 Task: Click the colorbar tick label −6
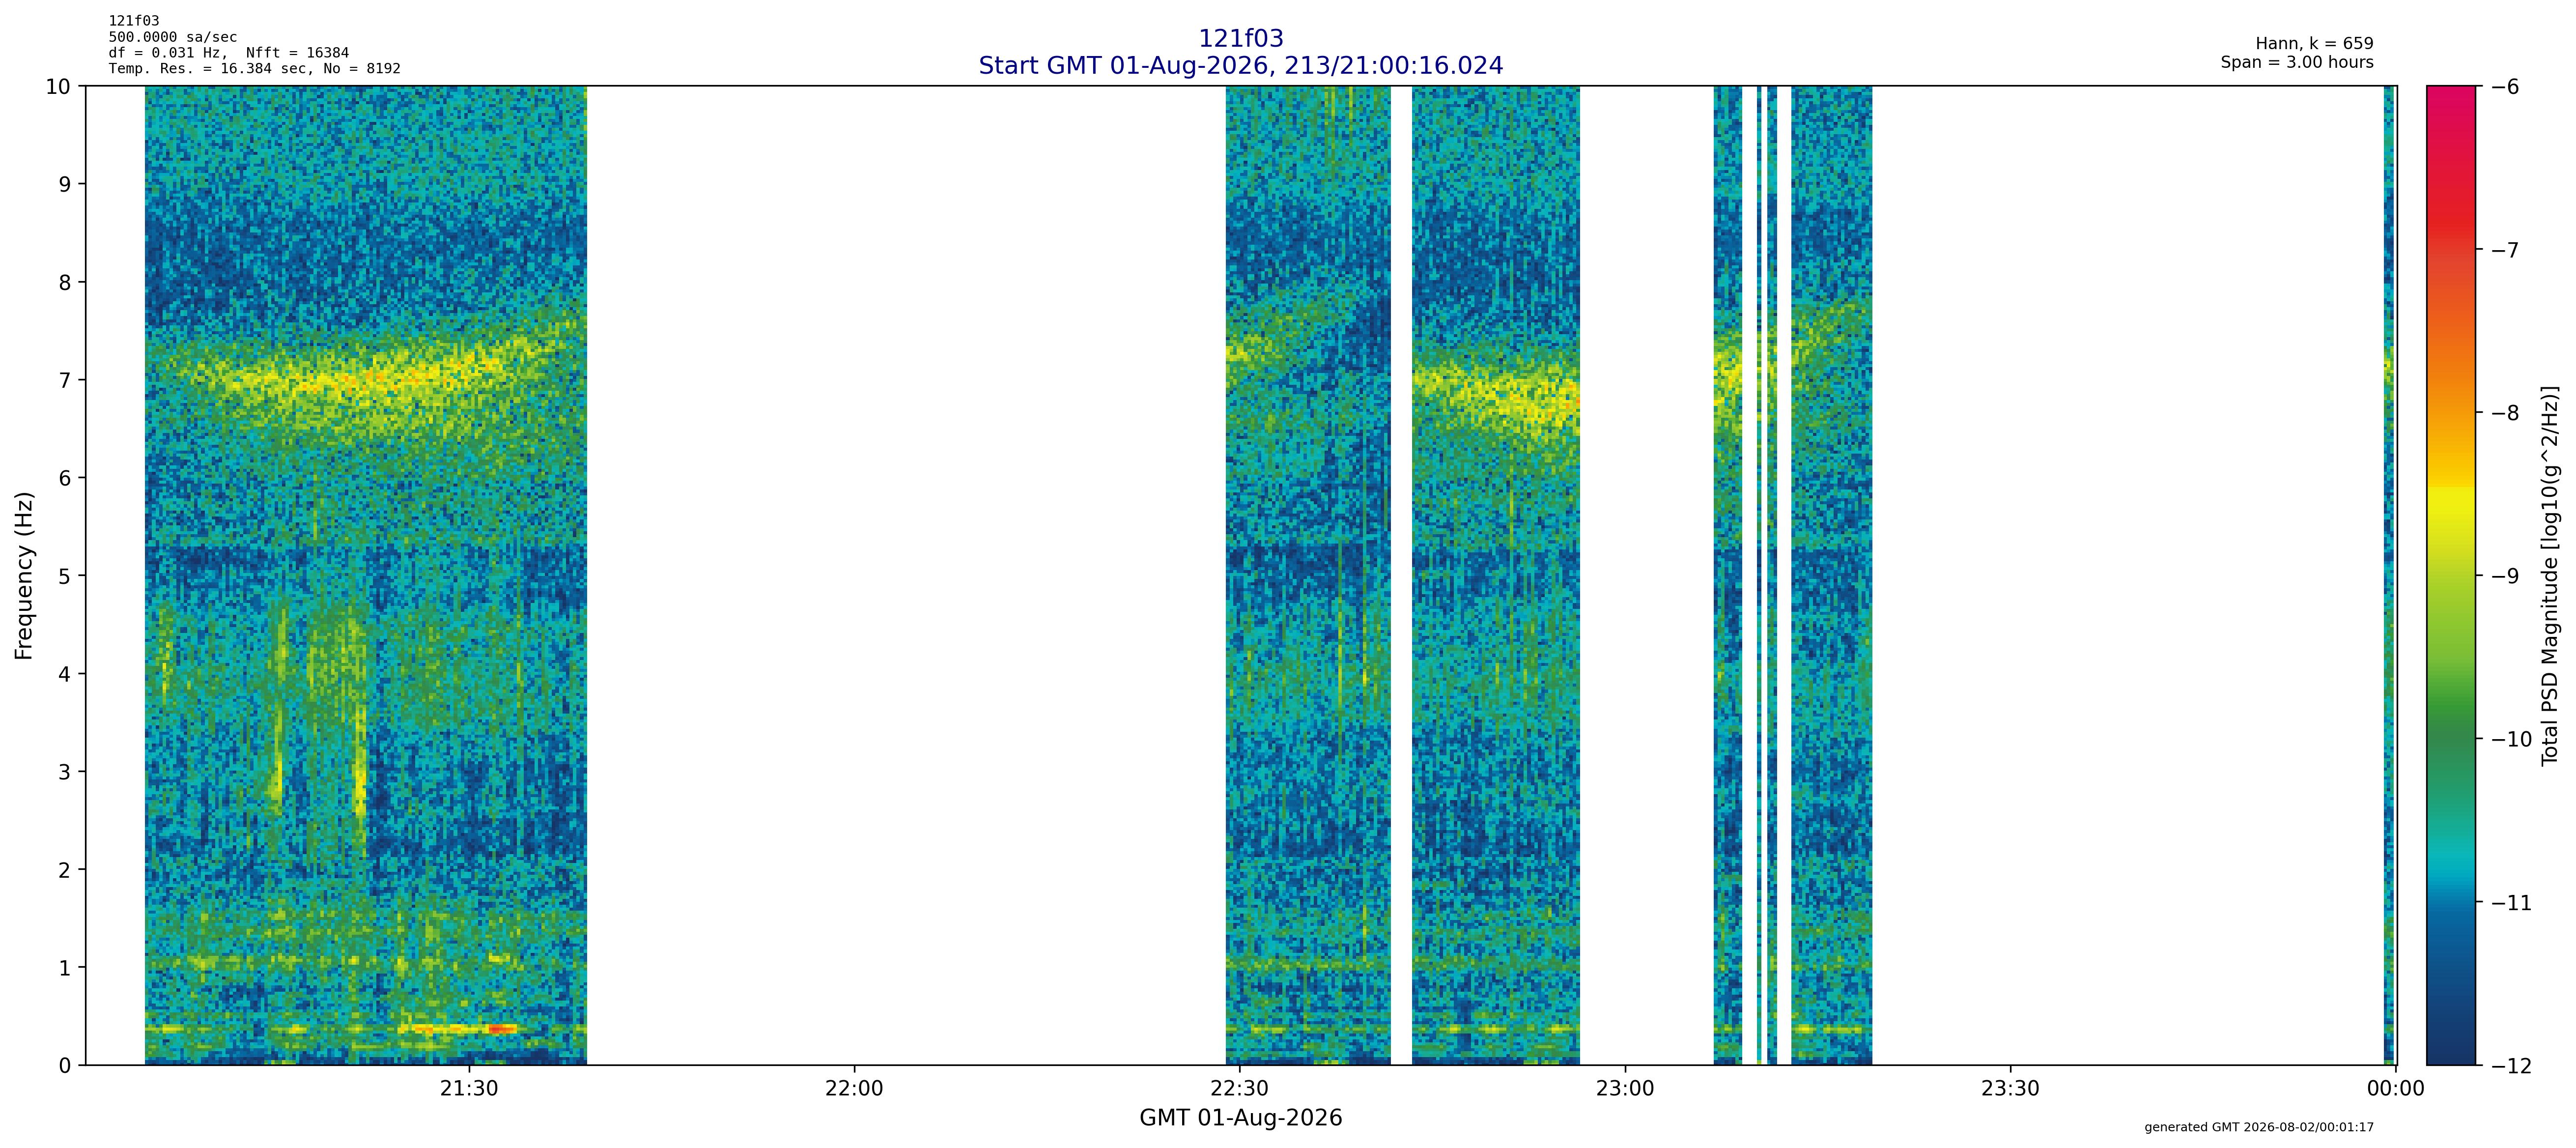(2504, 87)
